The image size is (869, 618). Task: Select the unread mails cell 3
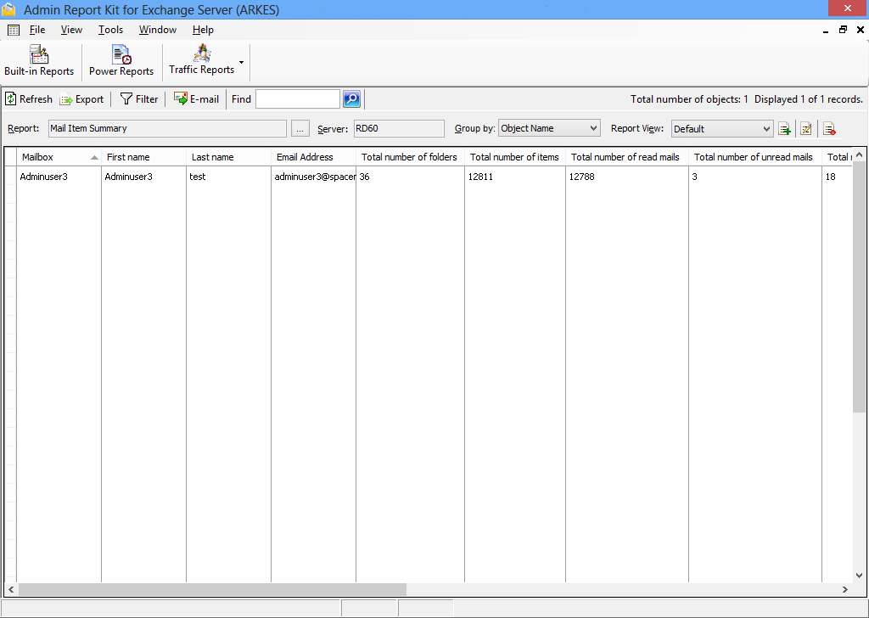pos(754,177)
